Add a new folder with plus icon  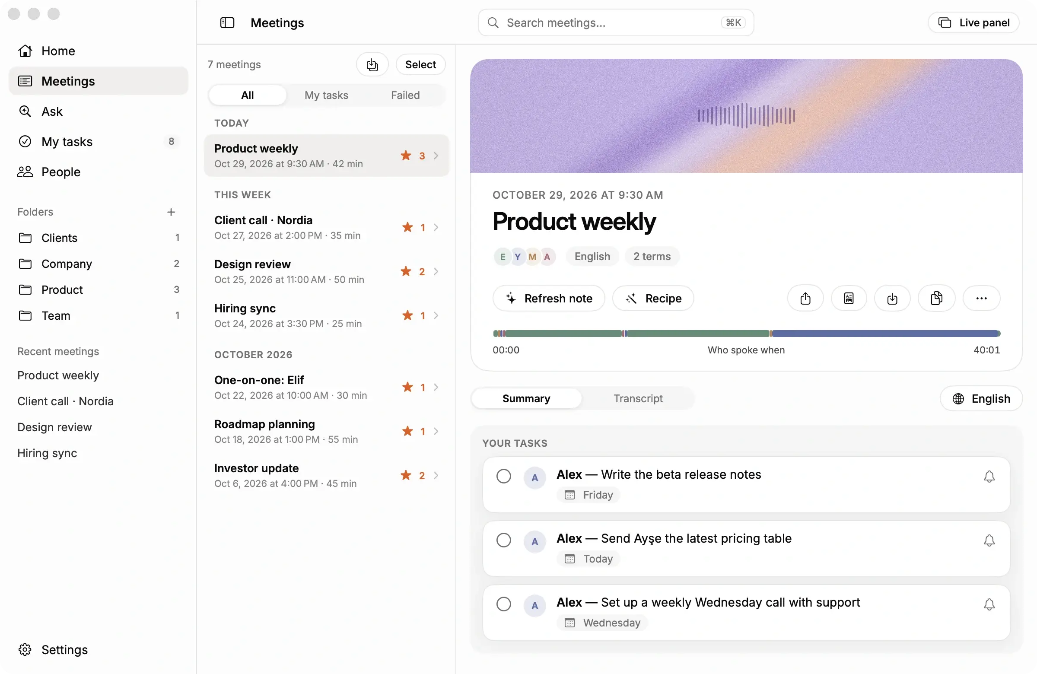pos(171,212)
